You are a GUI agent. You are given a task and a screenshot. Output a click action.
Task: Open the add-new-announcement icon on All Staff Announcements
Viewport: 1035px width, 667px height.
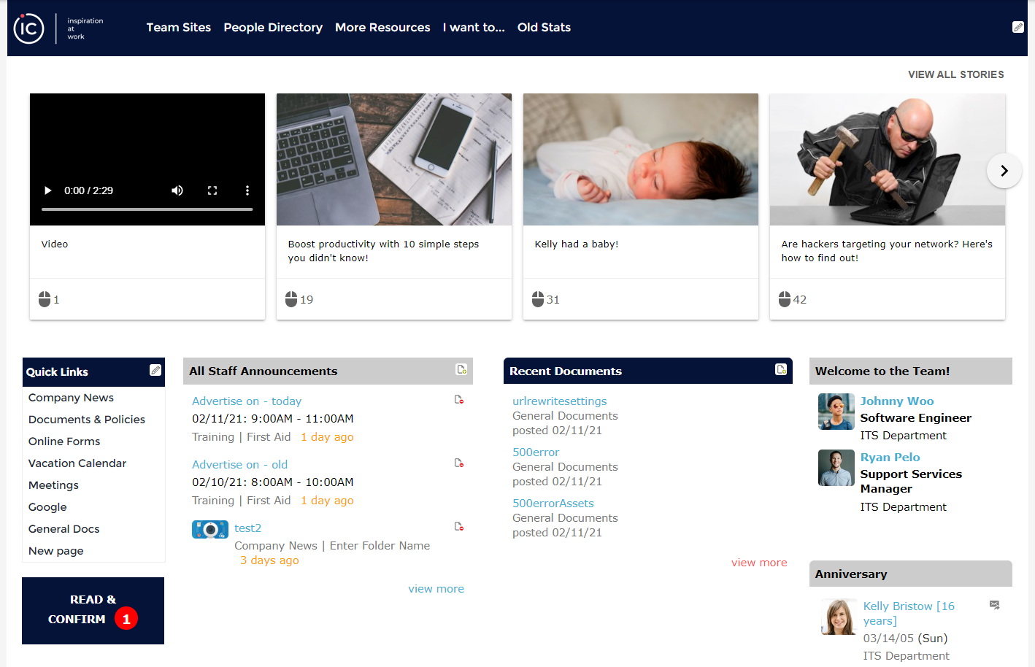(x=461, y=370)
